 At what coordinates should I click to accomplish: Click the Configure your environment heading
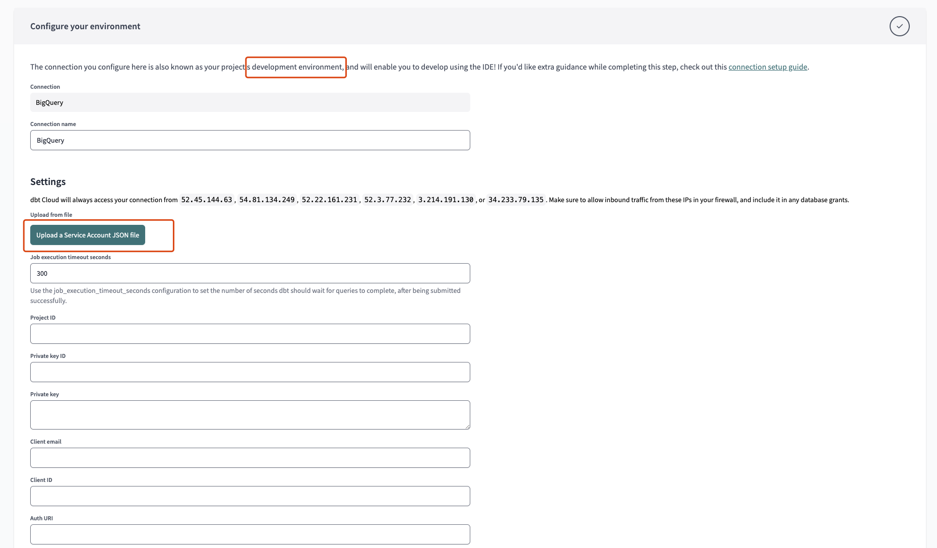pyautogui.click(x=85, y=26)
